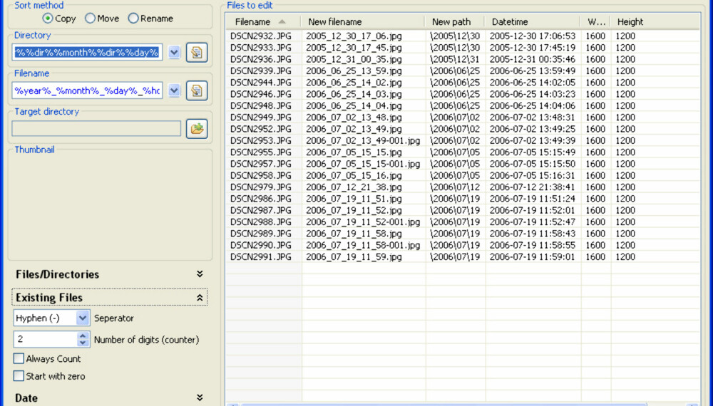Expand the Files/Directories section

coord(109,274)
